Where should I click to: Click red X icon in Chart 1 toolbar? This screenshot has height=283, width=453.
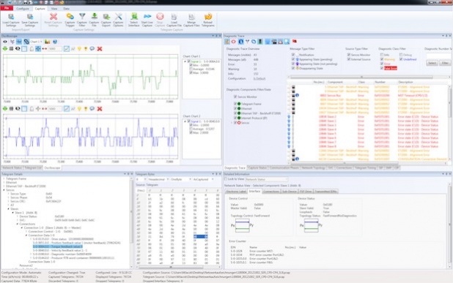click(x=100, y=49)
